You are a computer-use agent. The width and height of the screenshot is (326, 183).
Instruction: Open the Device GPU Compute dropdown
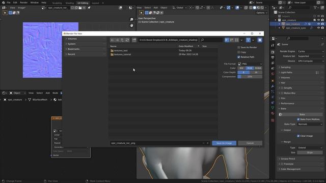click(310, 61)
